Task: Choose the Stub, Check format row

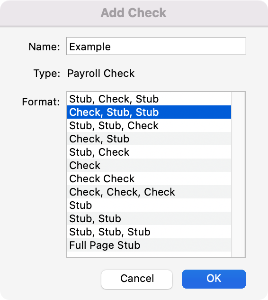Action: (149, 152)
